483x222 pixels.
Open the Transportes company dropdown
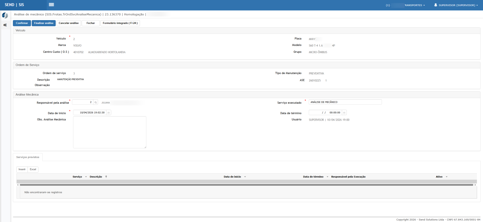click(414, 5)
